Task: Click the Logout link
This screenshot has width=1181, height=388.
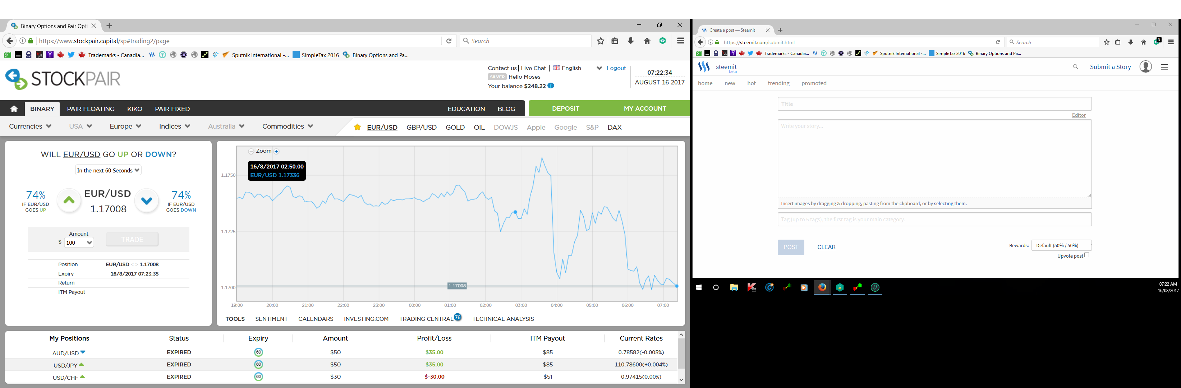Action: pyautogui.click(x=616, y=68)
